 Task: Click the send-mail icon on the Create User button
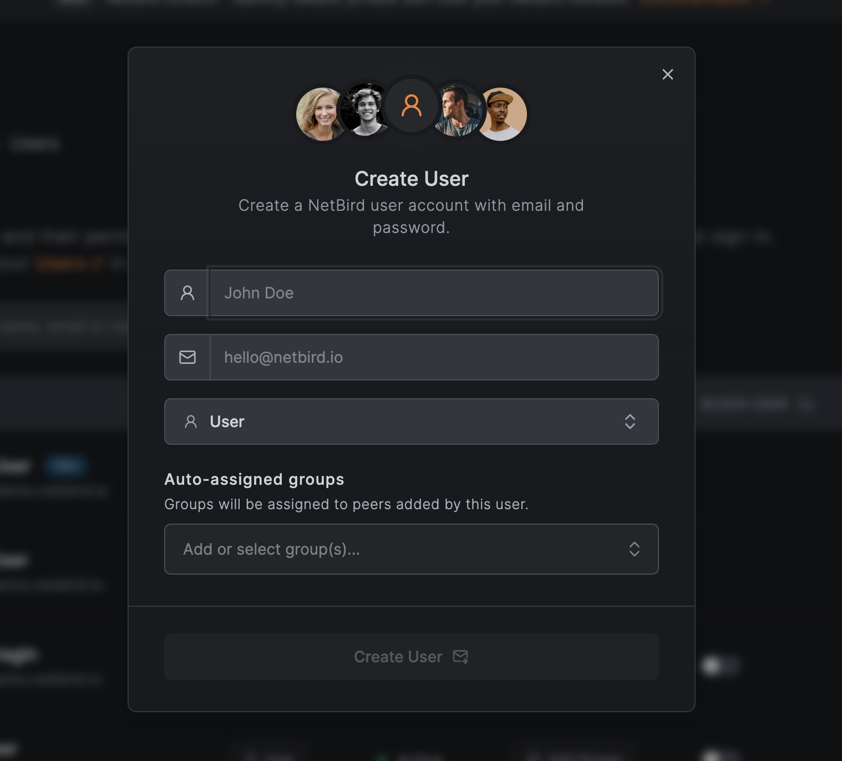pyautogui.click(x=460, y=657)
